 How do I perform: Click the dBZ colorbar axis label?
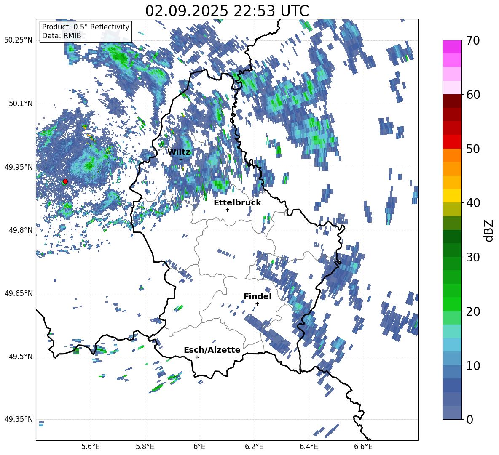tap(489, 230)
